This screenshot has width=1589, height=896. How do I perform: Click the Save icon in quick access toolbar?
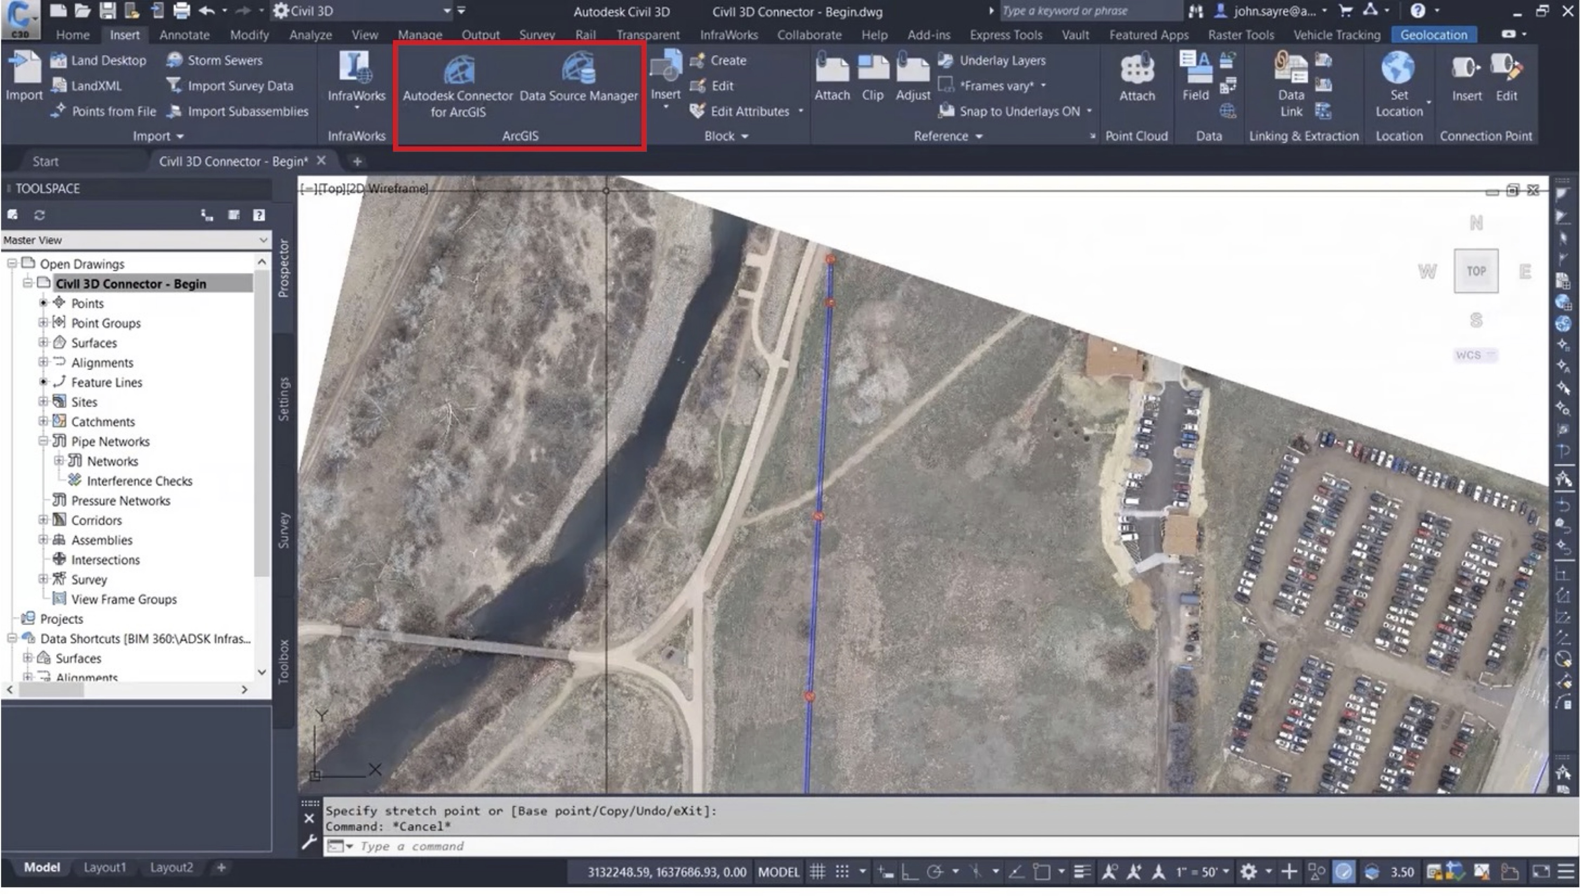[x=108, y=11]
